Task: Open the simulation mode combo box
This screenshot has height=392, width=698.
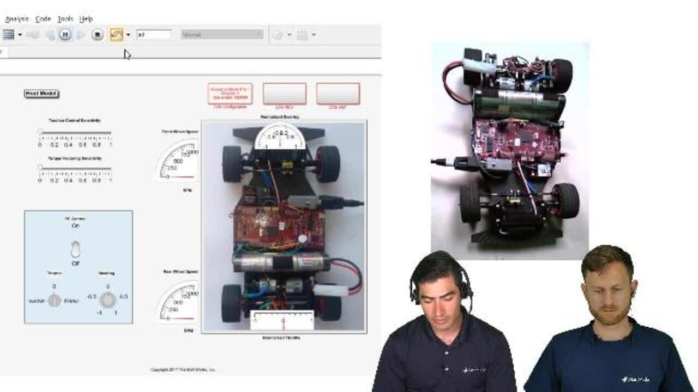Action: pyautogui.click(x=222, y=35)
